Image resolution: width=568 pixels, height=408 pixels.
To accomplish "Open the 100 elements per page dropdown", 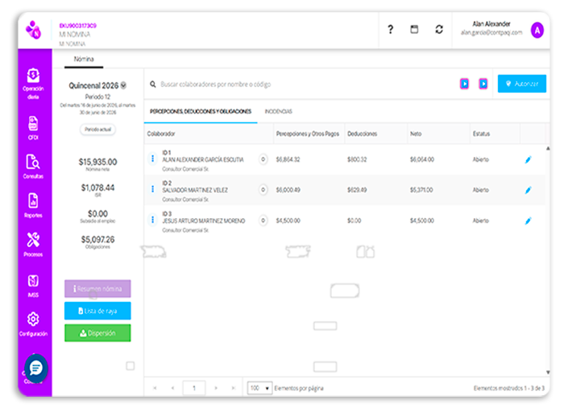I will 259,388.
